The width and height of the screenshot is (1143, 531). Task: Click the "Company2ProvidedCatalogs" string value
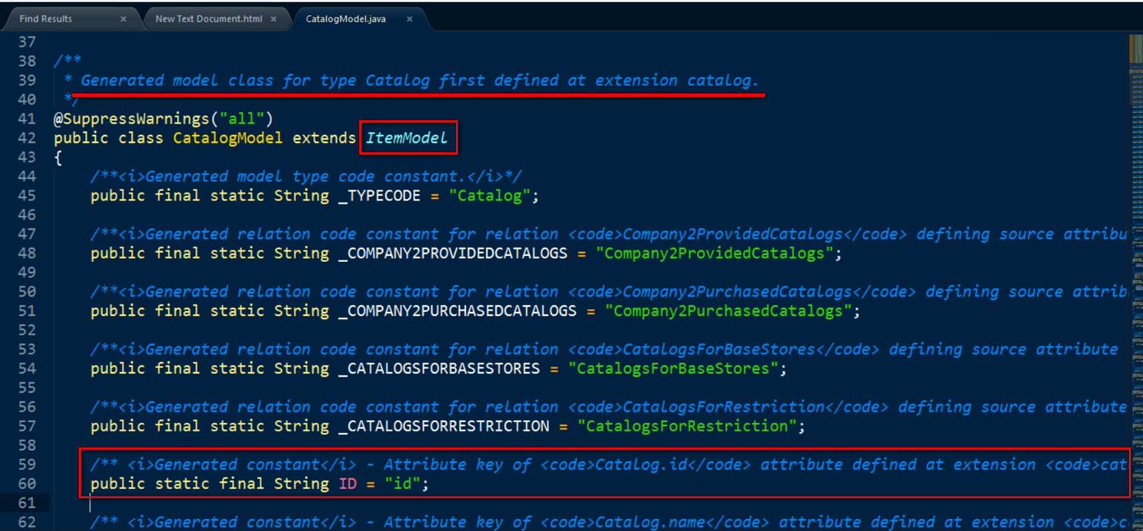click(x=714, y=253)
